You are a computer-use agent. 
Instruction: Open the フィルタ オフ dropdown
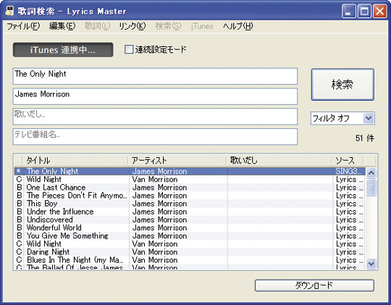342,118
